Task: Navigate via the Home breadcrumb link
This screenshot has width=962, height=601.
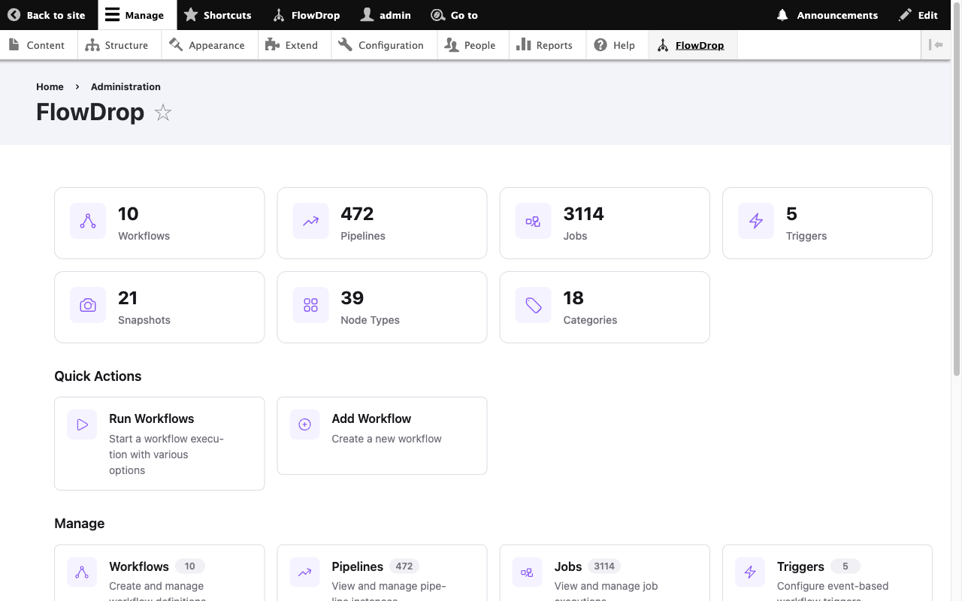Action: pos(50,86)
